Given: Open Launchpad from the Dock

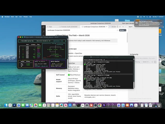Looking at the screenshot, I should click(10, 105).
